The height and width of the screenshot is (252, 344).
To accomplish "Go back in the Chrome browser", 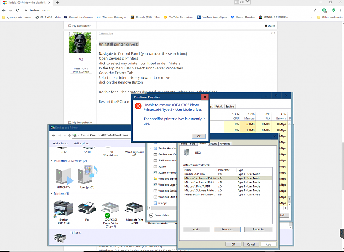I will tap(4, 10).
